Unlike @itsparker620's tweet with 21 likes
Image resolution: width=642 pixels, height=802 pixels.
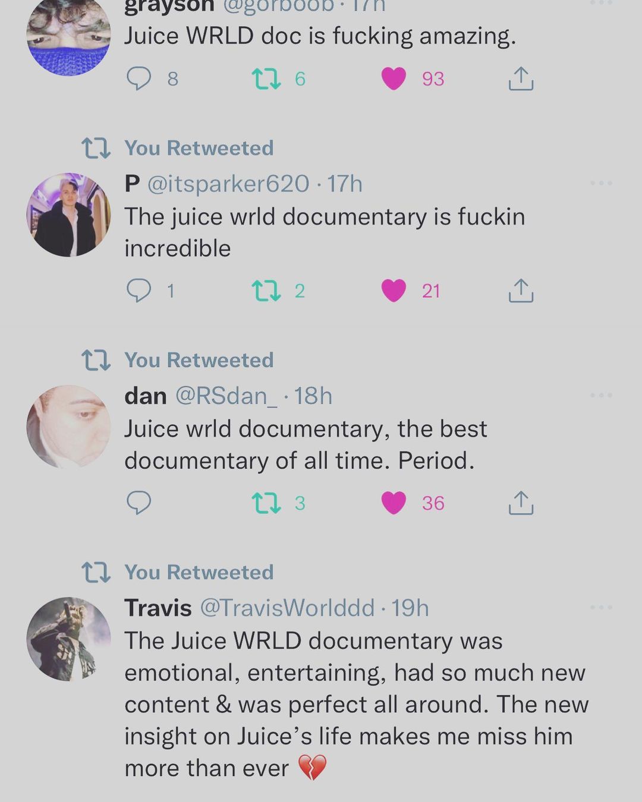click(394, 291)
